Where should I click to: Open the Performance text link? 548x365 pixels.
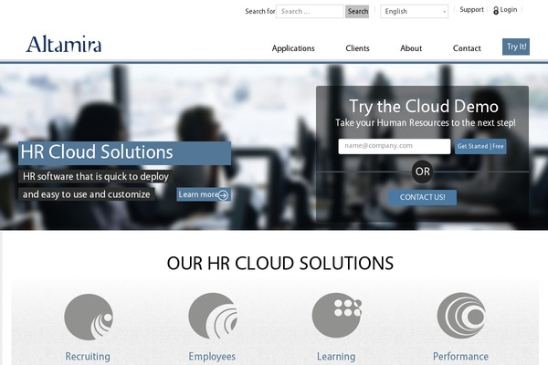[460, 356]
